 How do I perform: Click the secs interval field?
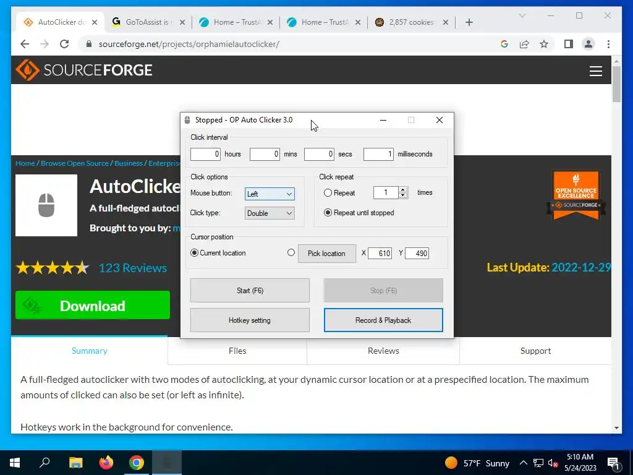319,154
